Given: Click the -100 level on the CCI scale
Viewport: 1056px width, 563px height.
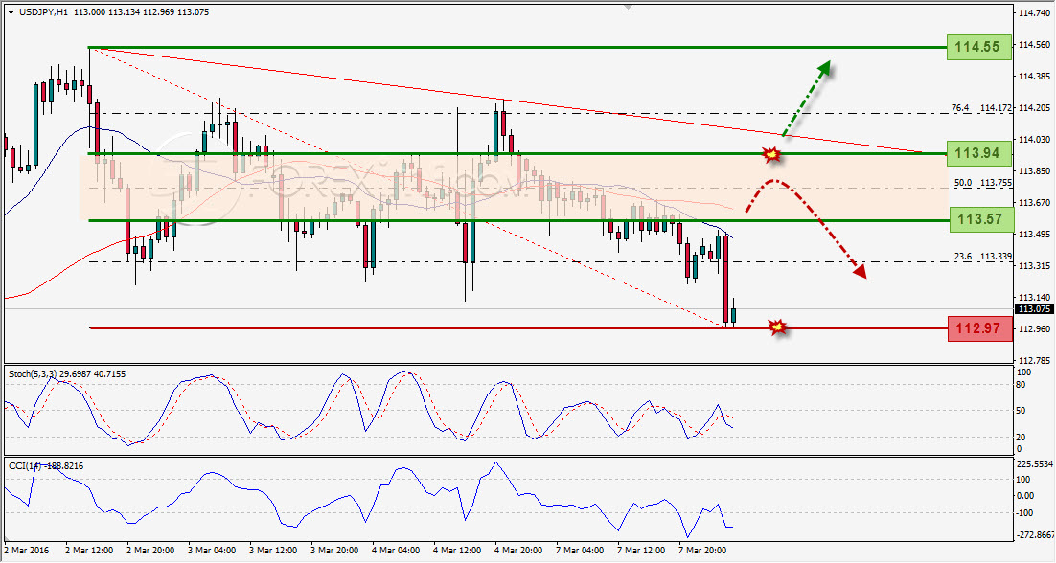Looking at the screenshot, I should click(1023, 512).
